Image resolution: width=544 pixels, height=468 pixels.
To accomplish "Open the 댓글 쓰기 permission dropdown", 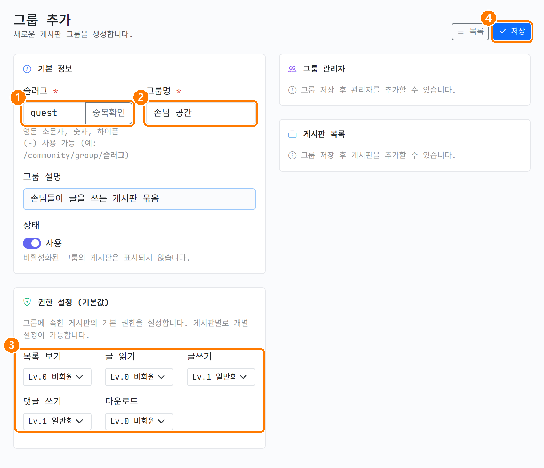I will [x=57, y=421].
